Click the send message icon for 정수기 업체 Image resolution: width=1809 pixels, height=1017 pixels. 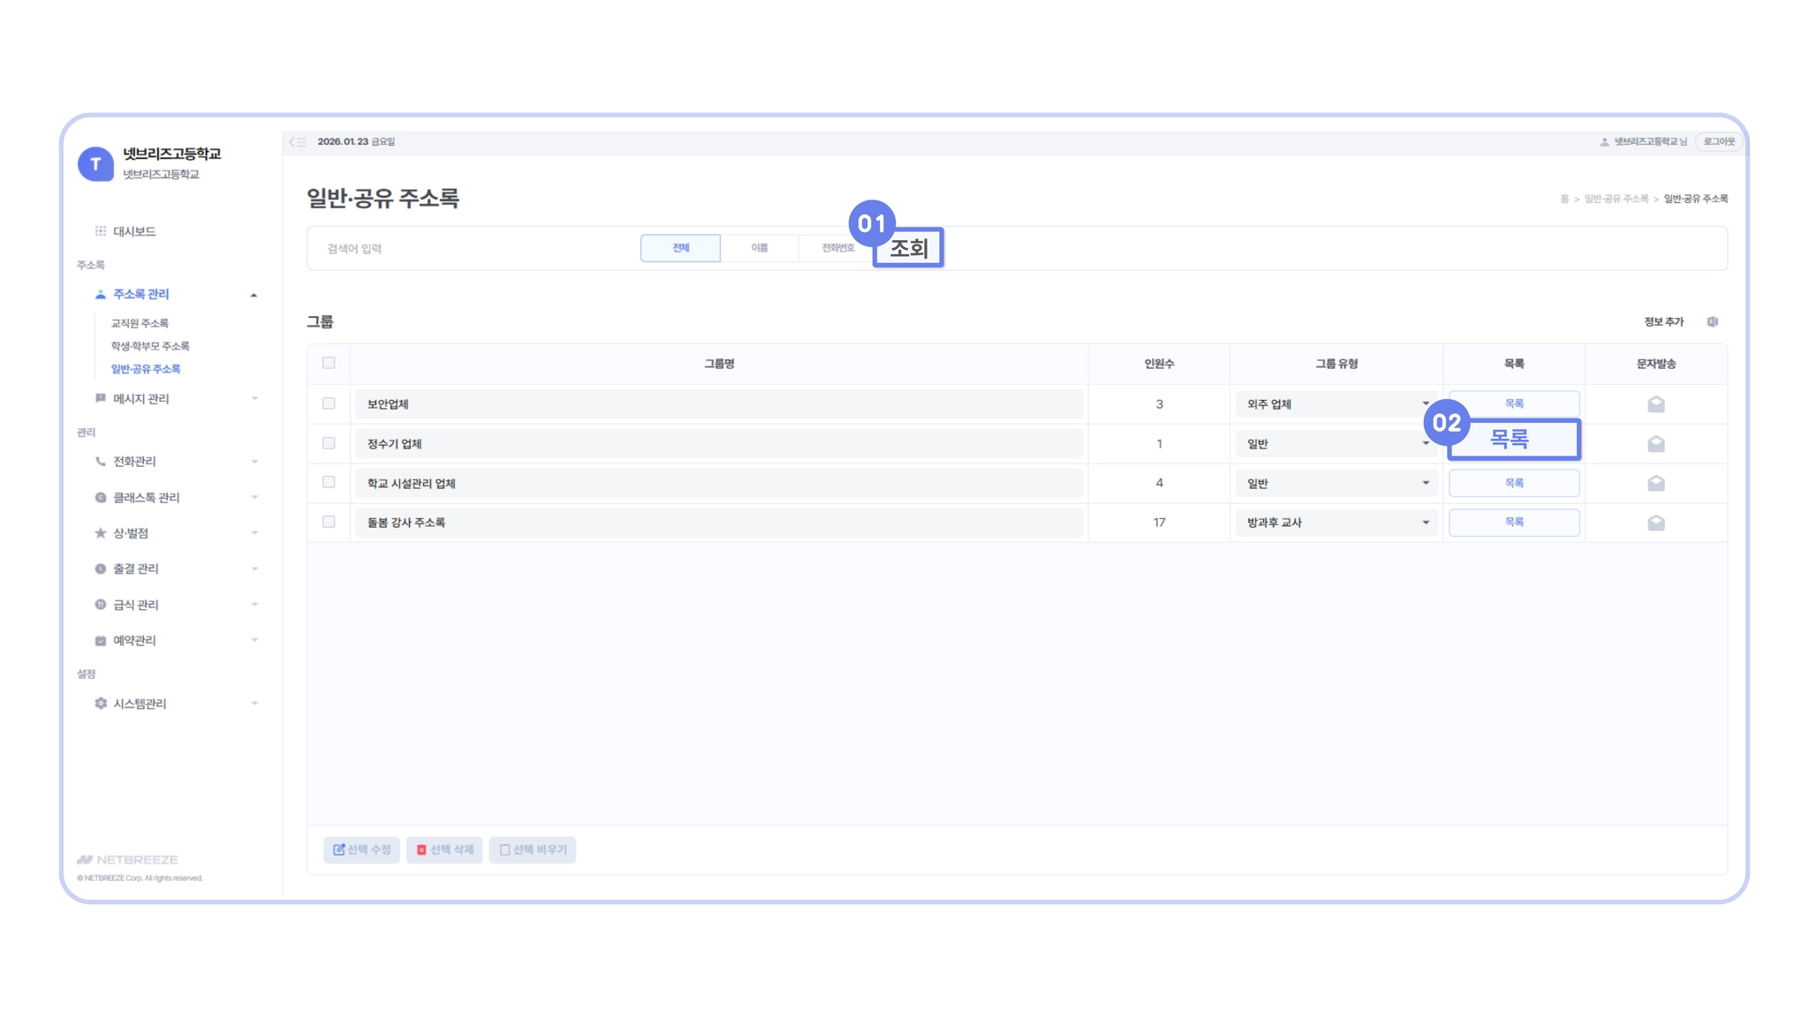[1655, 444]
